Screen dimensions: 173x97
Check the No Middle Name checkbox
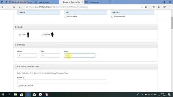112,17
